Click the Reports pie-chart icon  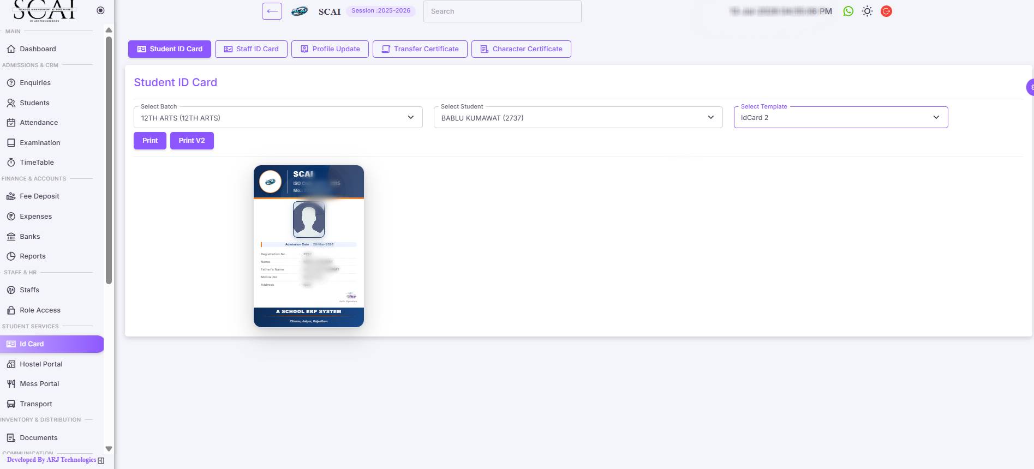point(11,256)
